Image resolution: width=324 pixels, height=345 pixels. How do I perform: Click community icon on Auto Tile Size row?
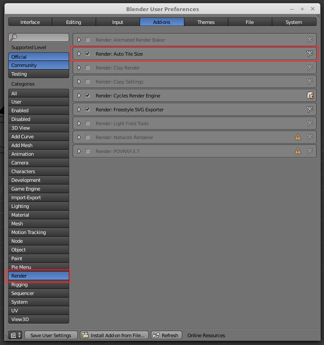[310, 54]
